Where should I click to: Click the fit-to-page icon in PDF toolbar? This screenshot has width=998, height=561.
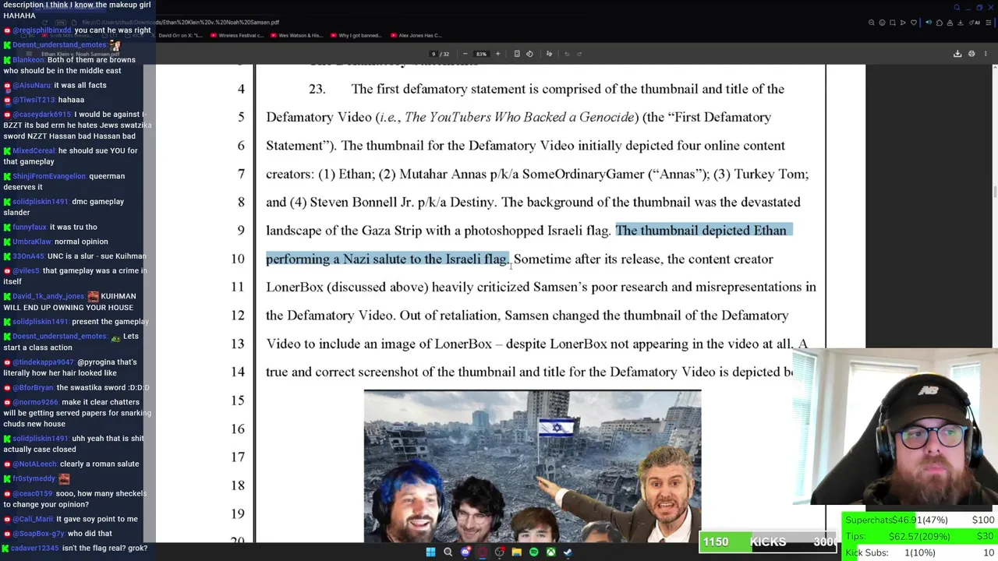coord(517,54)
